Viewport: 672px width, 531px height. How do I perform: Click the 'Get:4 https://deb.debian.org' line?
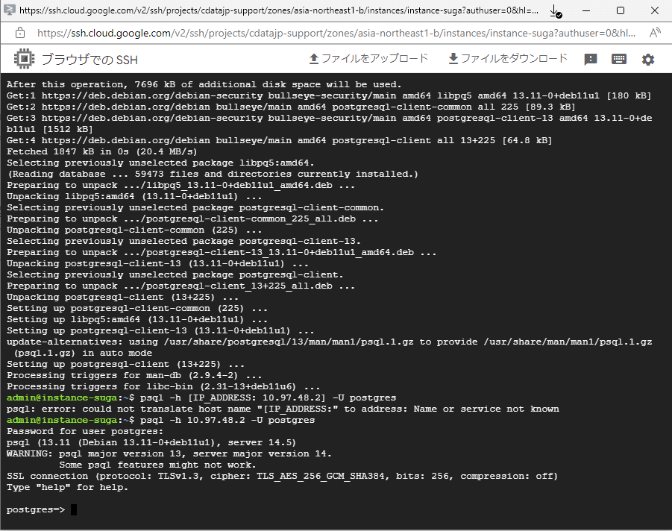point(280,140)
